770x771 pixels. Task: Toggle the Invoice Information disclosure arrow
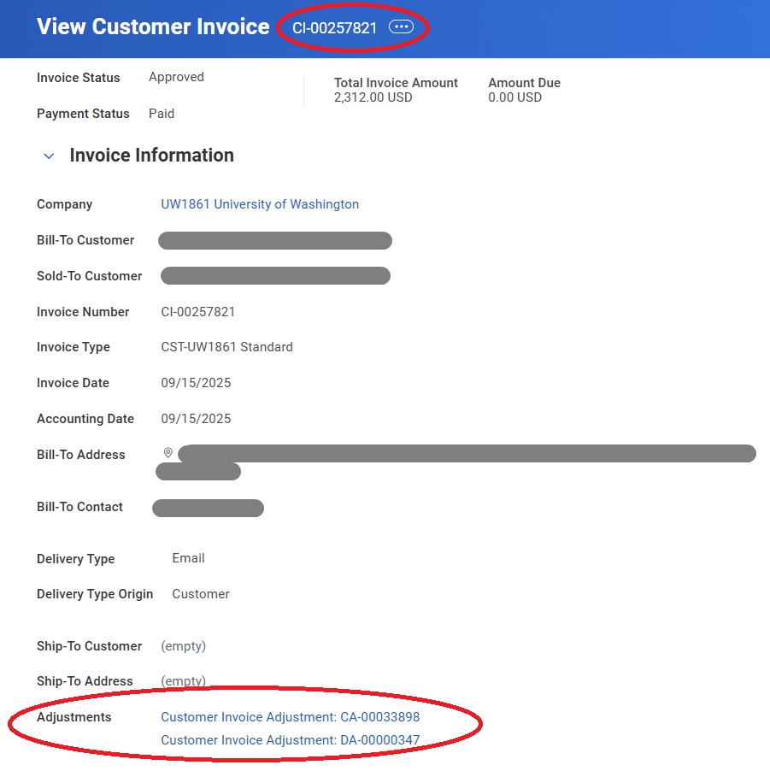pyautogui.click(x=49, y=156)
